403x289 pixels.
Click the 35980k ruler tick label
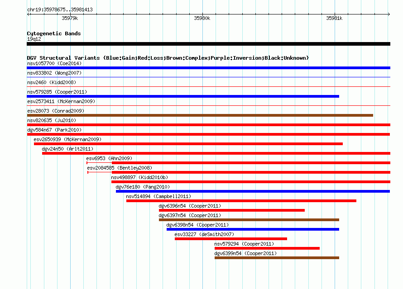click(x=202, y=18)
